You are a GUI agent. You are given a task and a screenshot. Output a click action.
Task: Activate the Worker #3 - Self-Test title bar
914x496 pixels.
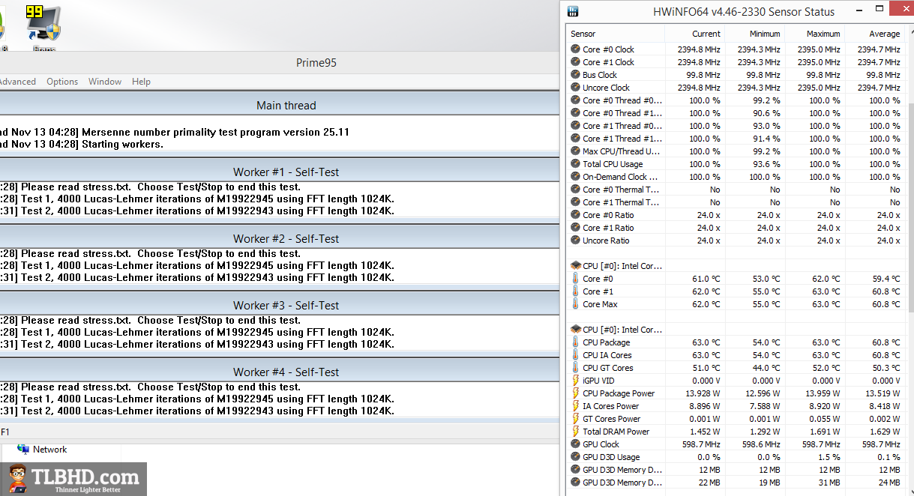tap(280, 306)
